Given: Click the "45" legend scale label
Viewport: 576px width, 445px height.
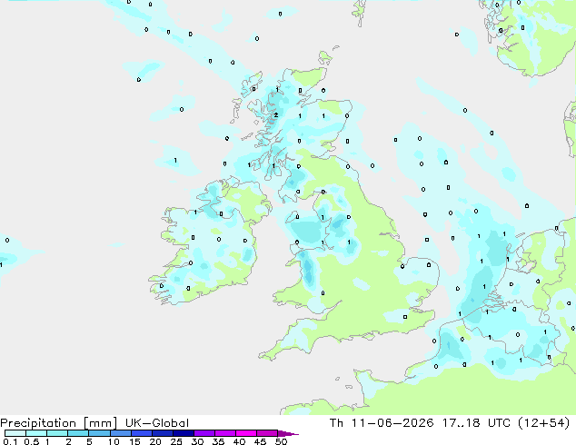Looking at the screenshot, I should [260, 441].
